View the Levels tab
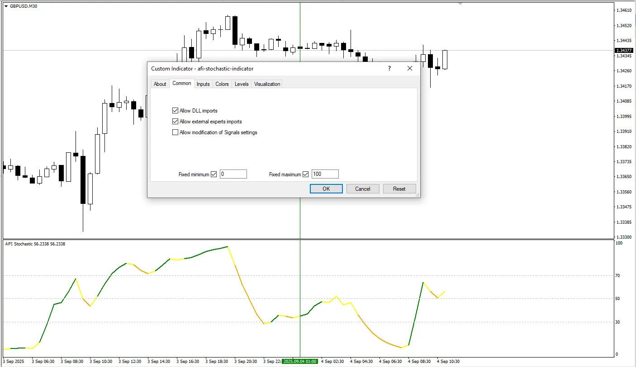Screen dimensions: 636x367 (242, 84)
